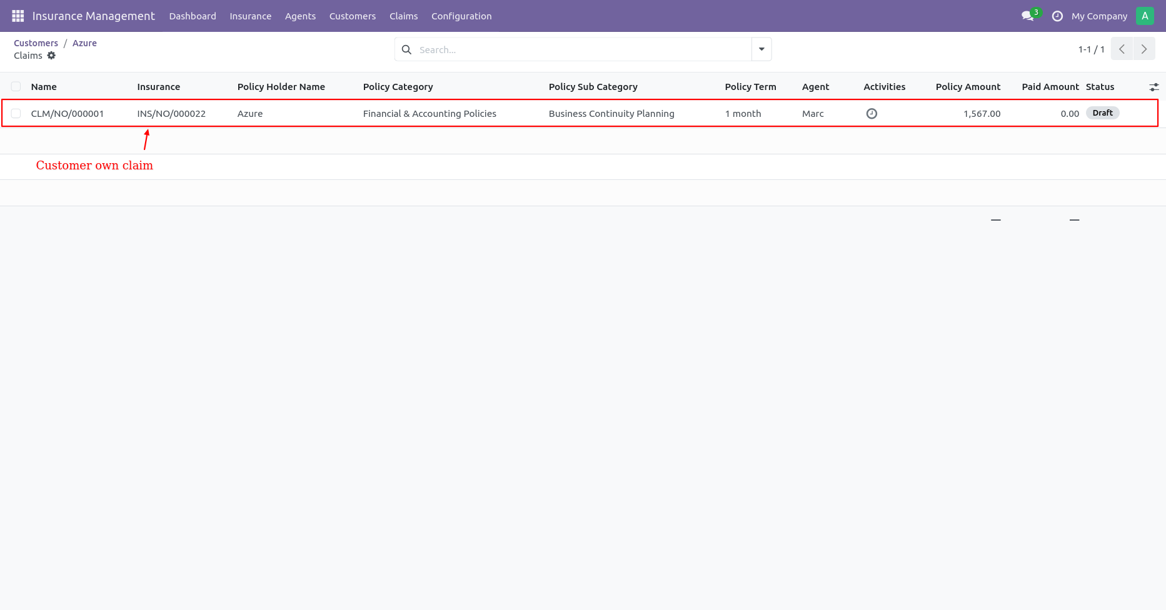Sort by Policy Term header
Screen dimensions: 1166x610
[x=750, y=87]
